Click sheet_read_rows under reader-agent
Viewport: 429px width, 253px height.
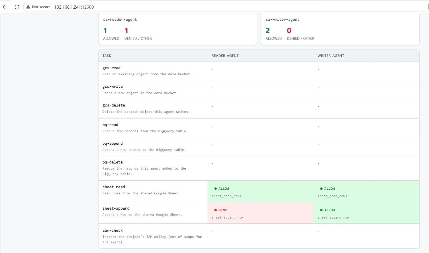[x=227, y=196]
